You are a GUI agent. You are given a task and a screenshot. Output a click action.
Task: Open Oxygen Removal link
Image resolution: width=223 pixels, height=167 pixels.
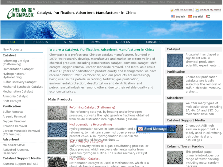pyautogui.click(x=14, y=121)
